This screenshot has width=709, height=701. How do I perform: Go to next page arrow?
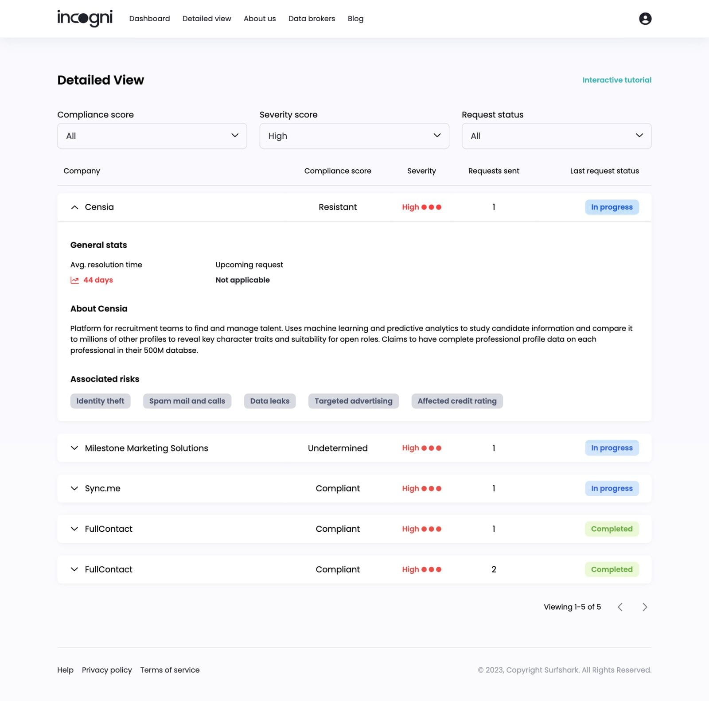[x=645, y=607]
